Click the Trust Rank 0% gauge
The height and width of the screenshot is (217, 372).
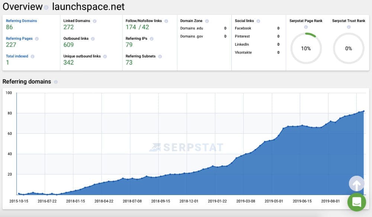coord(349,48)
